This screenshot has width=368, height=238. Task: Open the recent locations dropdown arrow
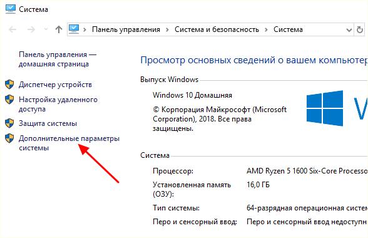pos(46,29)
